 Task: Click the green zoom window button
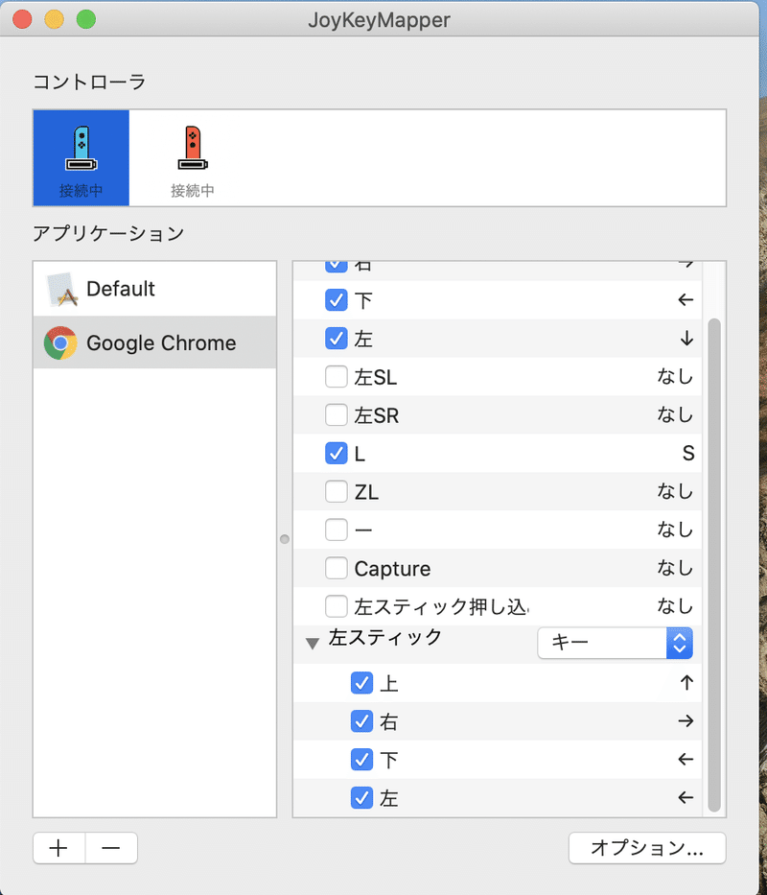86,19
